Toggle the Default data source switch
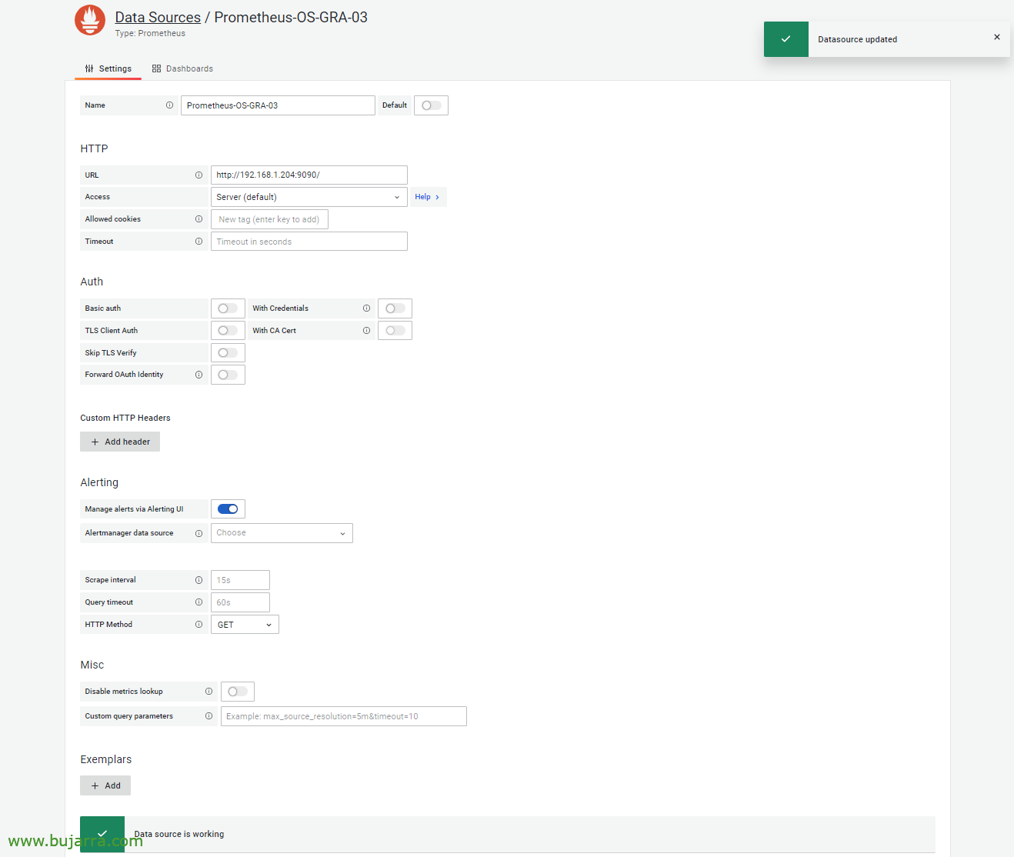Screen dimensions: 1014x857 pos(431,105)
